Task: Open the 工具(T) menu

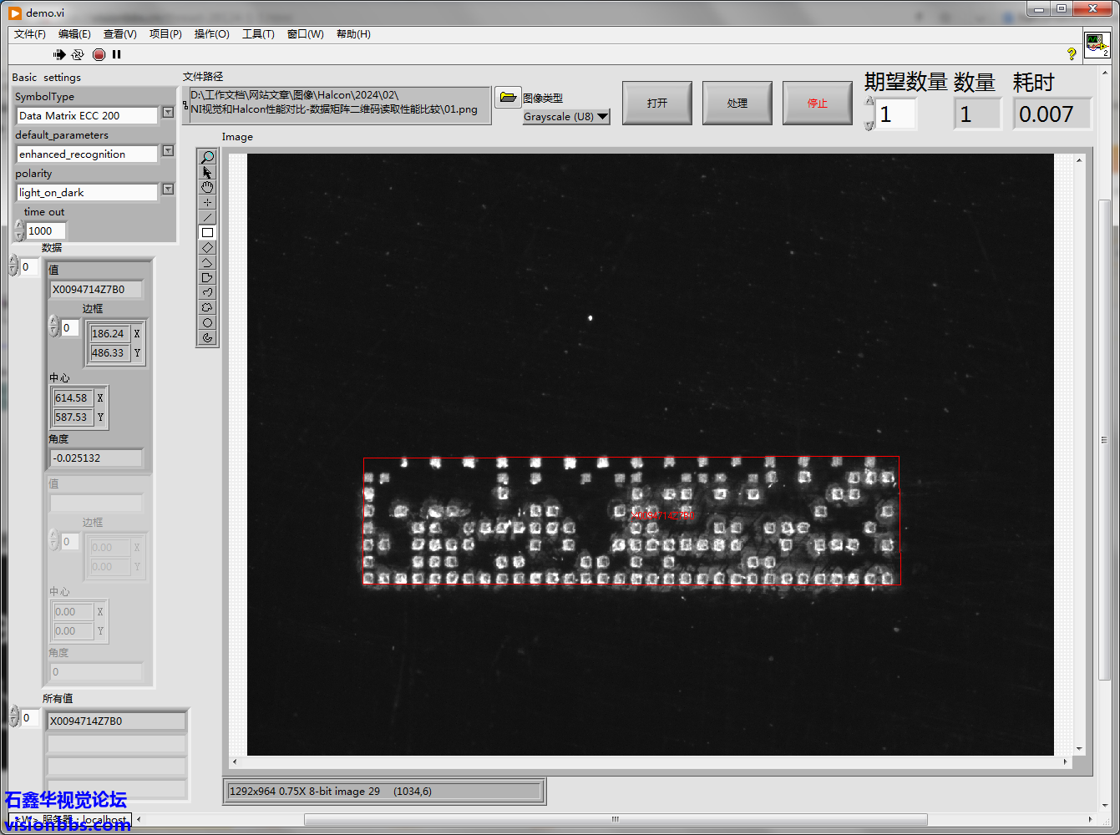Action: point(258,34)
